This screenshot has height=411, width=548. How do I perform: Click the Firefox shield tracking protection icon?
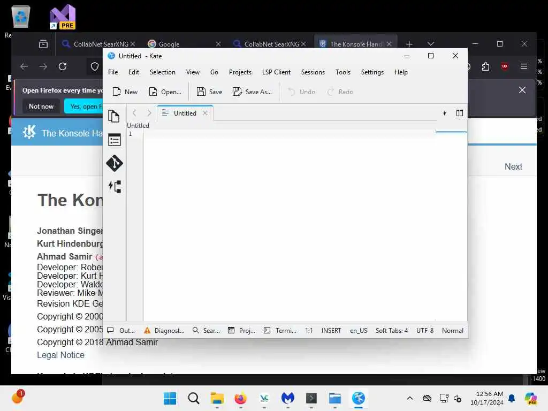point(94,66)
